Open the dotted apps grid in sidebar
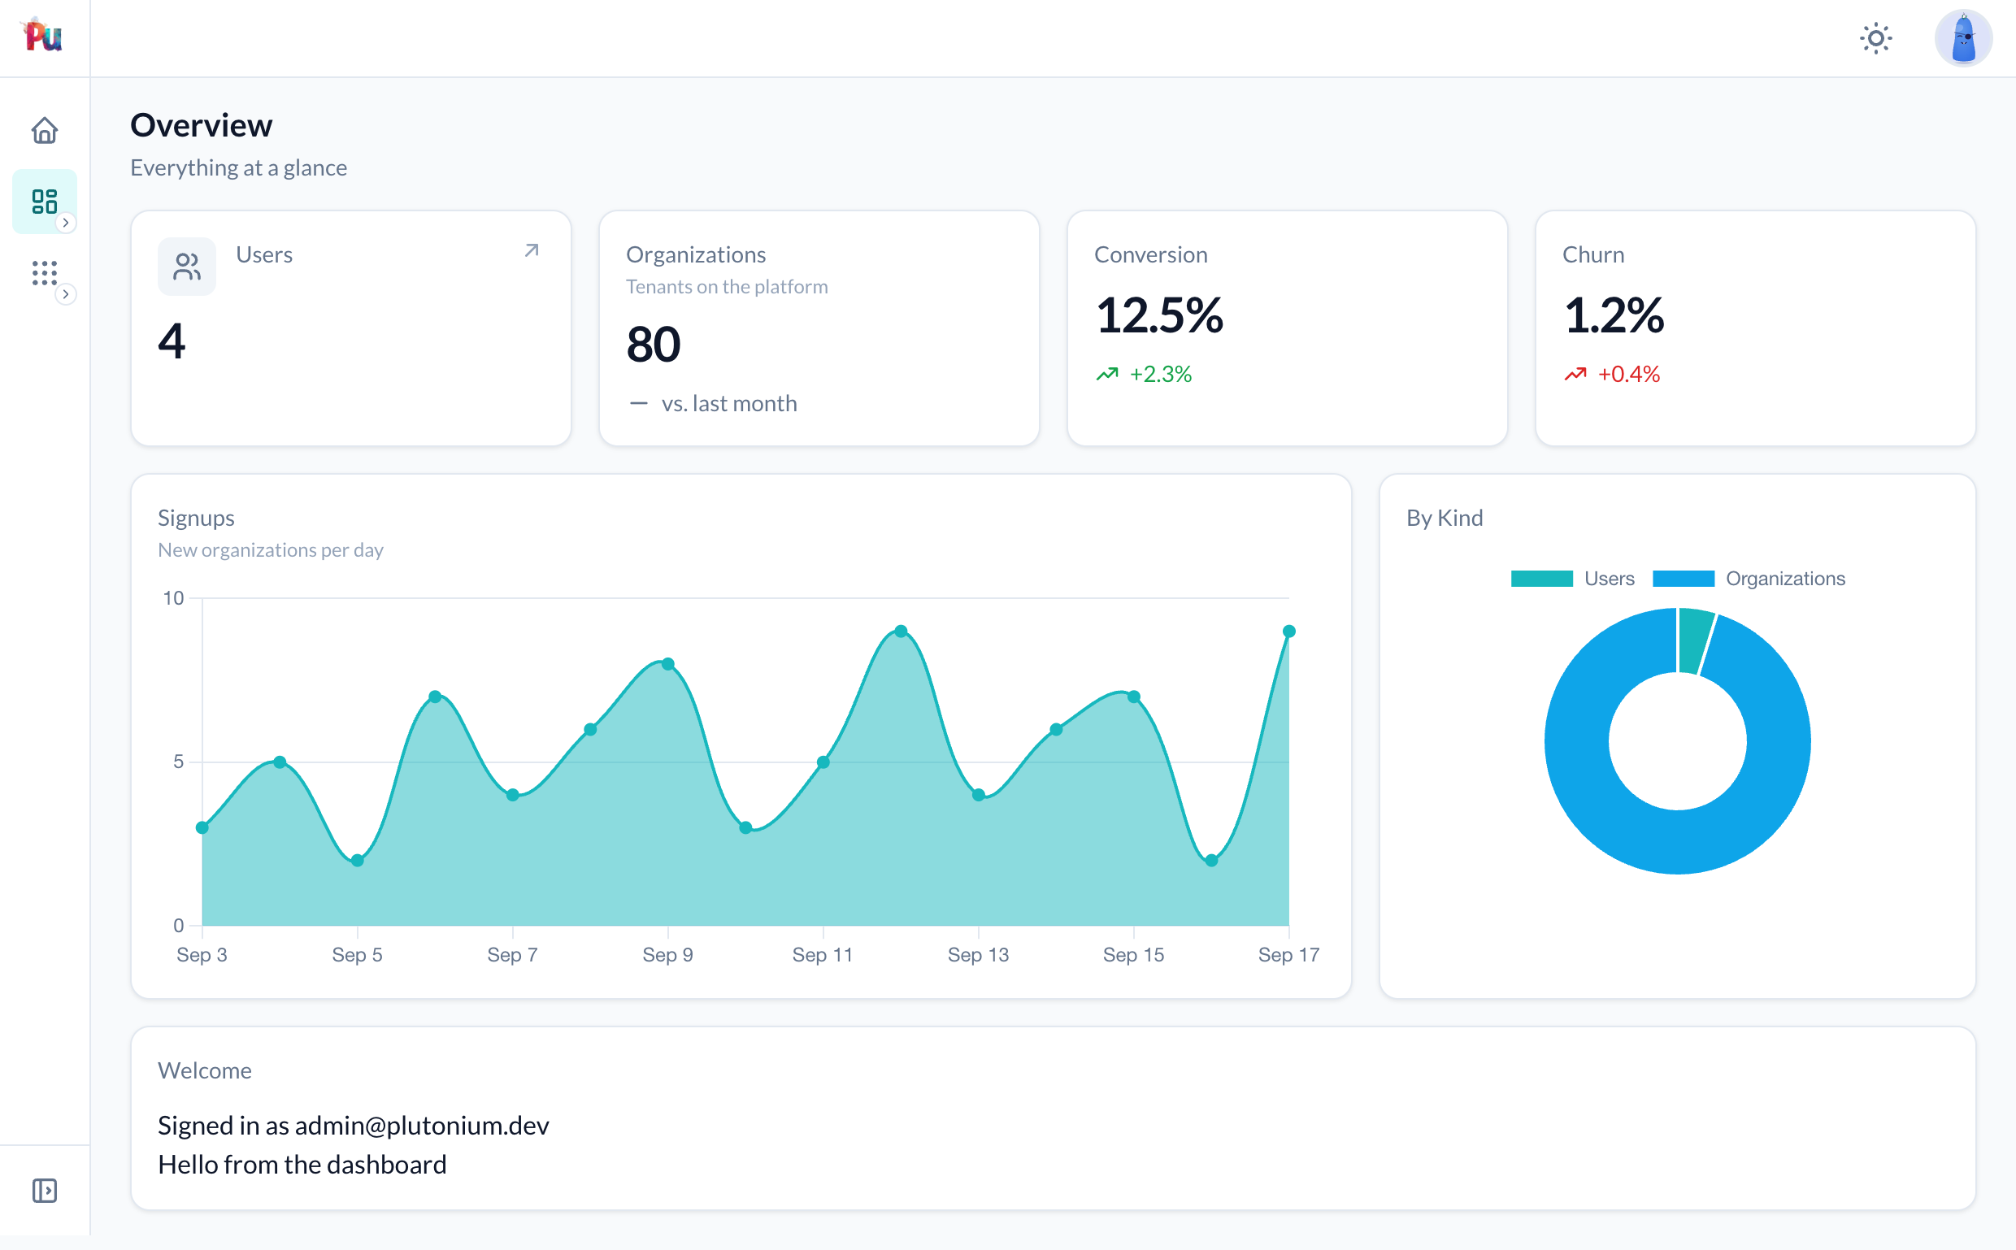 point(45,273)
